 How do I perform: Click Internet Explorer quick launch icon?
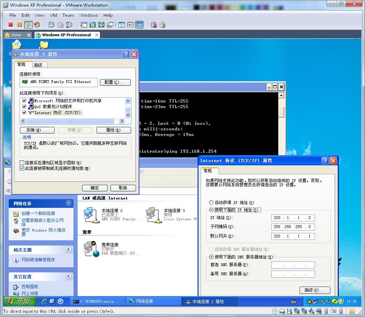[x=44, y=301]
